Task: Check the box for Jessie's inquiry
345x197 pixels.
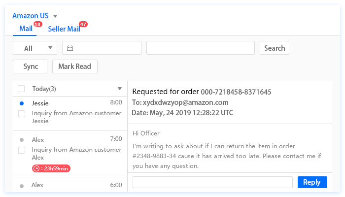Action: point(22,114)
